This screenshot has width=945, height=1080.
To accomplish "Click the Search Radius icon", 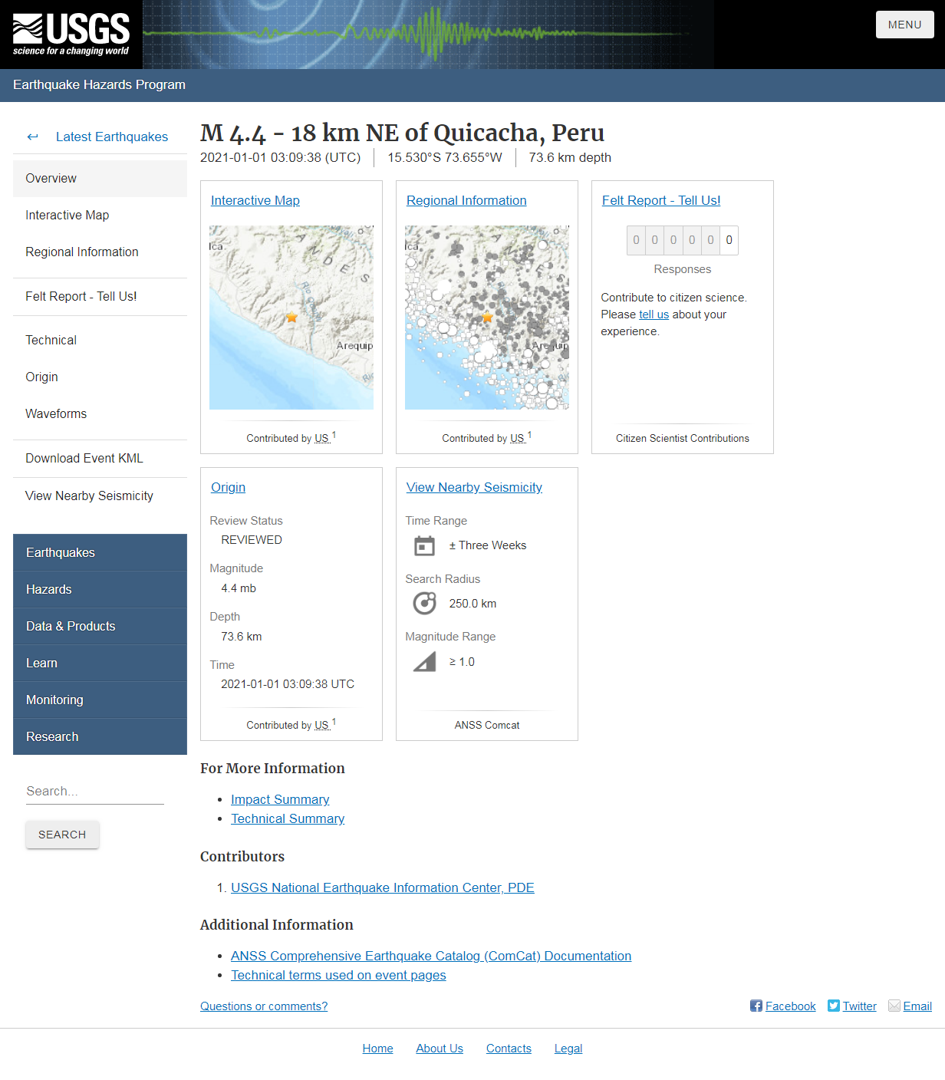I will (x=424, y=603).
